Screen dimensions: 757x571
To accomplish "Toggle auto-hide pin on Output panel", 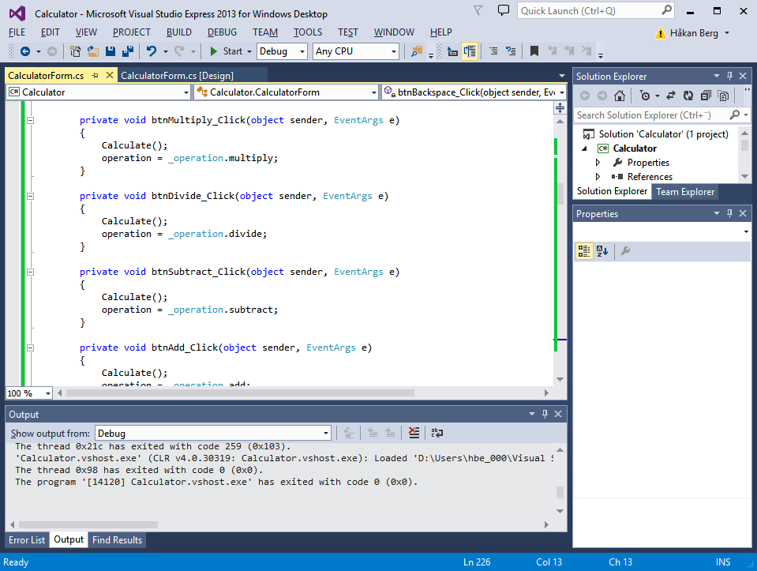I will point(545,414).
